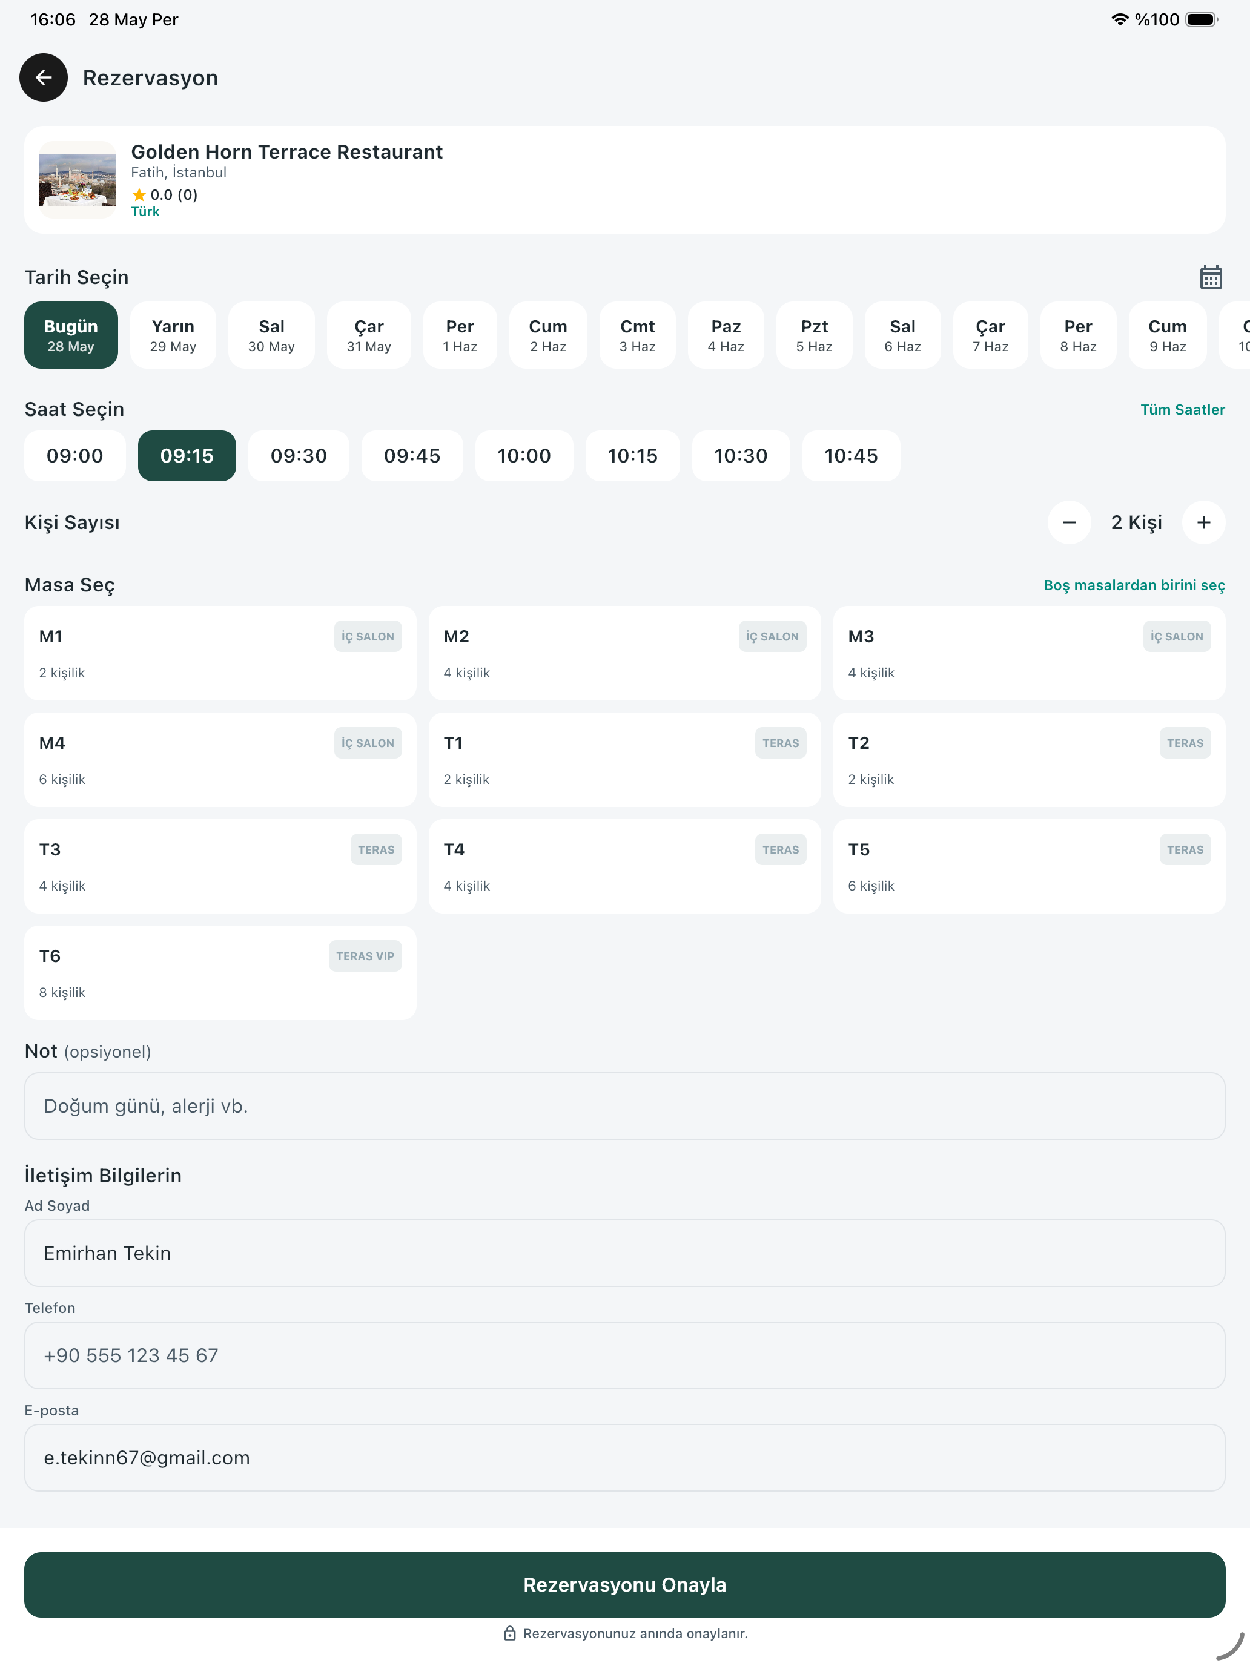Select table M1 in İç Salon
1250x1666 pixels.
click(x=220, y=653)
